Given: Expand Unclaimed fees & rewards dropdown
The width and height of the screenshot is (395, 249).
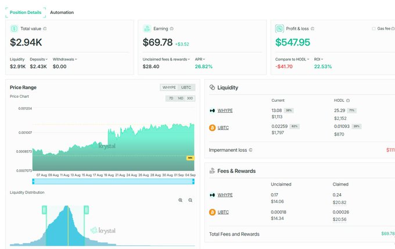Looking at the screenshot, I should pyautogui.click(x=166, y=59).
